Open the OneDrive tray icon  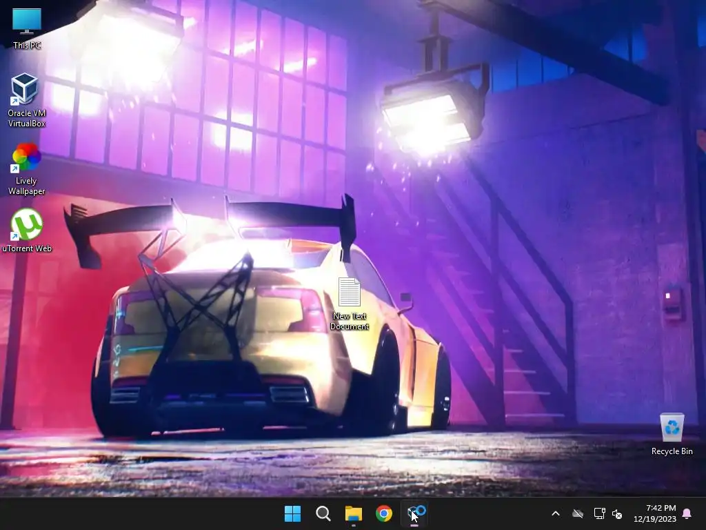[x=578, y=513]
